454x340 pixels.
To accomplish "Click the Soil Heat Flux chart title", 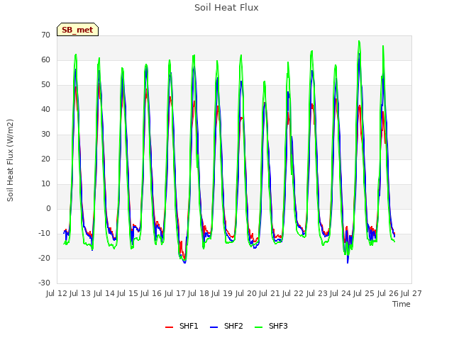I will [x=226, y=8].
